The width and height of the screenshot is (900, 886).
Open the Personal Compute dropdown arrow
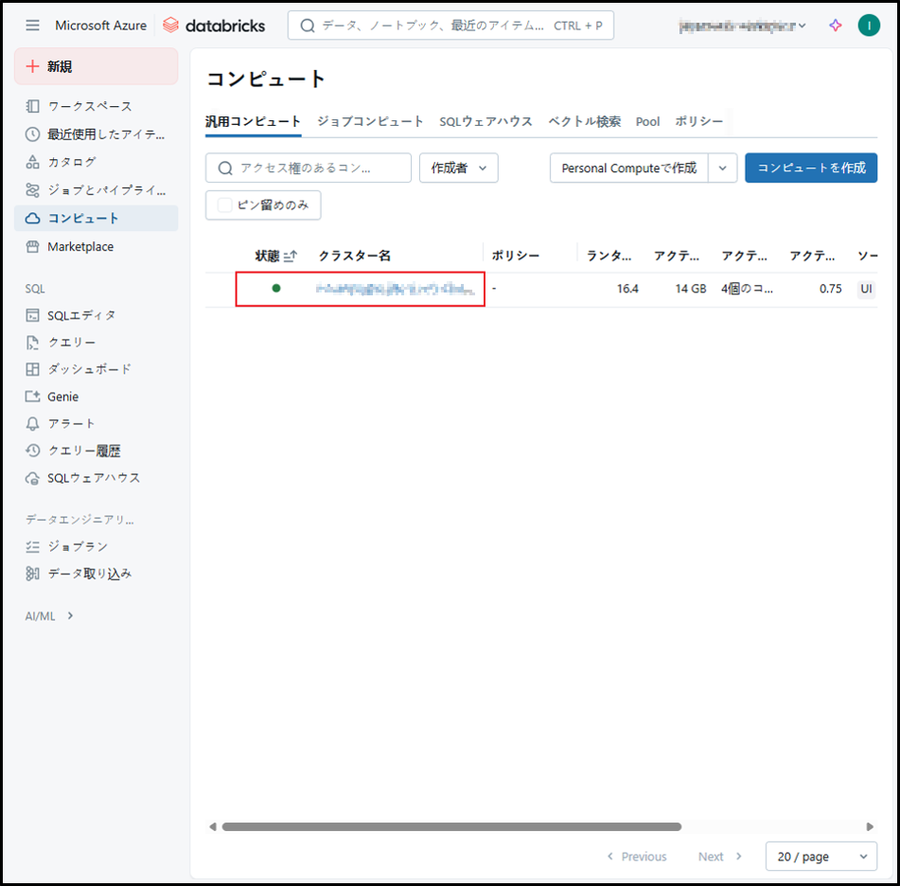(722, 168)
